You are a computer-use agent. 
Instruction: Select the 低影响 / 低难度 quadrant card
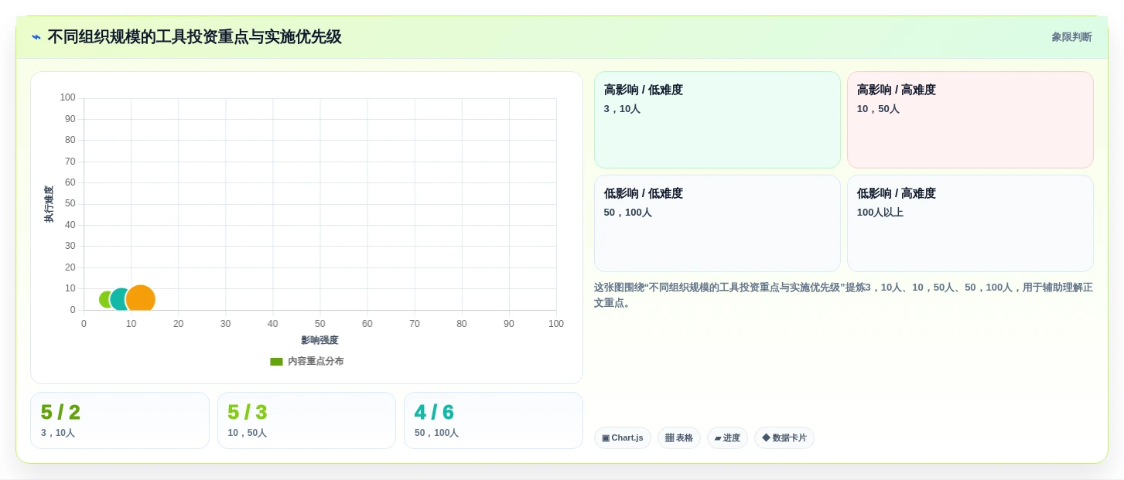click(x=717, y=223)
